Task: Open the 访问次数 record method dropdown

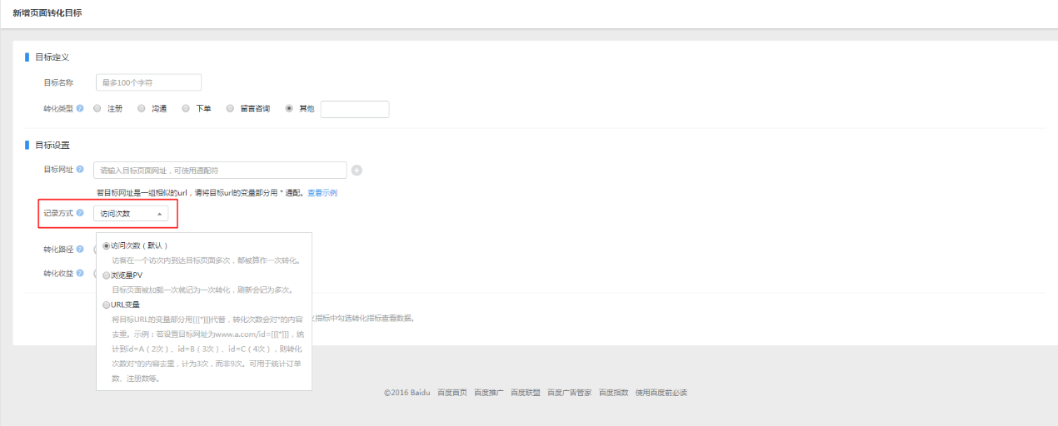Action: point(131,214)
